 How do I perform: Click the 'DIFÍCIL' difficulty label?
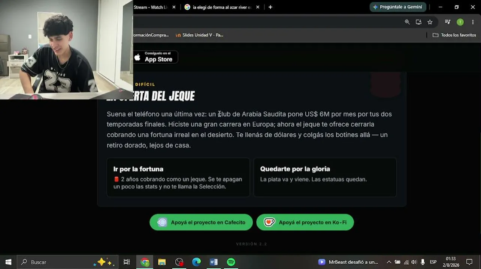[x=145, y=84]
